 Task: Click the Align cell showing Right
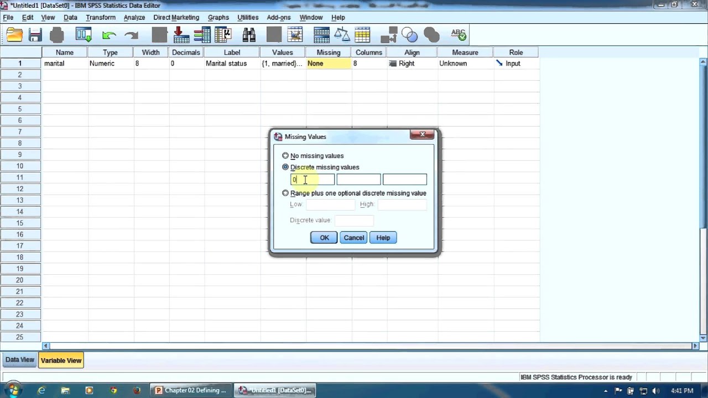pyautogui.click(x=412, y=64)
